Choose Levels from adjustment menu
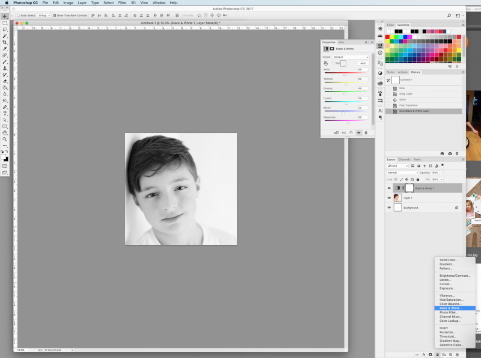Viewport: 481px width, 358px height. pyautogui.click(x=445, y=280)
